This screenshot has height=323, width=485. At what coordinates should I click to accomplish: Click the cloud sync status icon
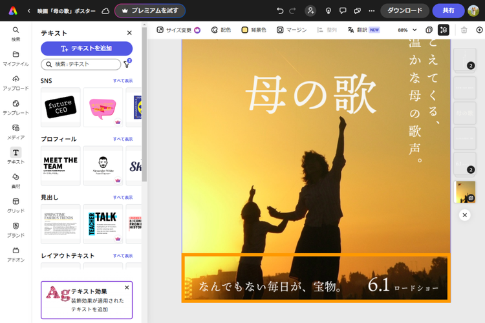pyautogui.click(x=105, y=11)
